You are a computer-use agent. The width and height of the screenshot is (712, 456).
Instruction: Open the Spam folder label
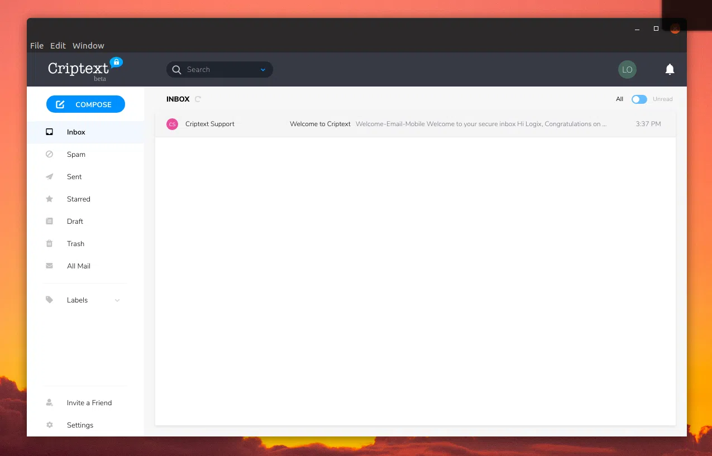tap(76, 155)
